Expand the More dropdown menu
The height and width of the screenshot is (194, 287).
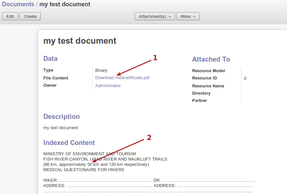(x=188, y=16)
